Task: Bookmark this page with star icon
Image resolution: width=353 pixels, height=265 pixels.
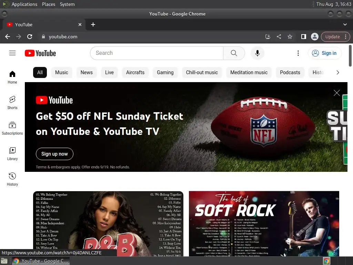Action: [x=290, y=37]
